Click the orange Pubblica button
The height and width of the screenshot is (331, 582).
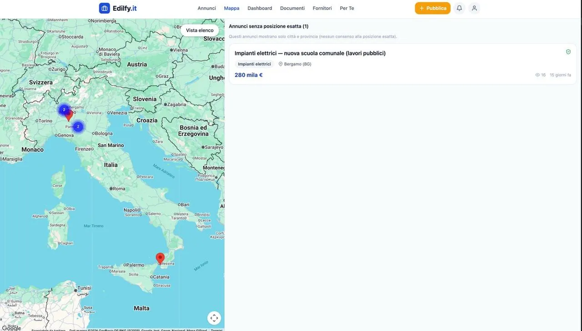[x=432, y=8]
